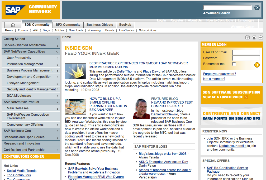The image size is (266, 180).
Task: Expand Development and Composition arrow
Action: tap(58, 77)
